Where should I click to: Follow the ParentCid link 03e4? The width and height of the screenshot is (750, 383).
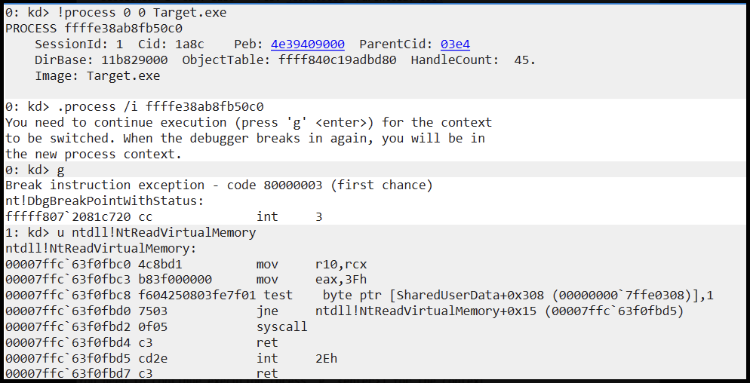(x=455, y=44)
